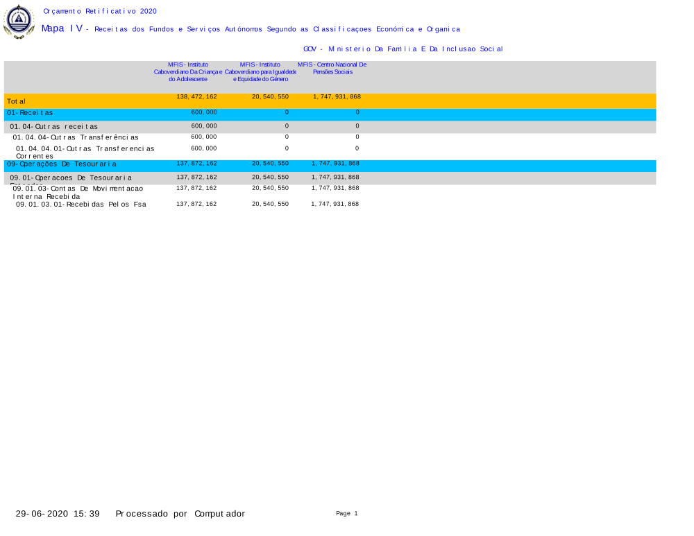The width and height of the screenshot is (694, 536).
Task: Click the "Page 1" footer indicator
Action: (346, 514)
